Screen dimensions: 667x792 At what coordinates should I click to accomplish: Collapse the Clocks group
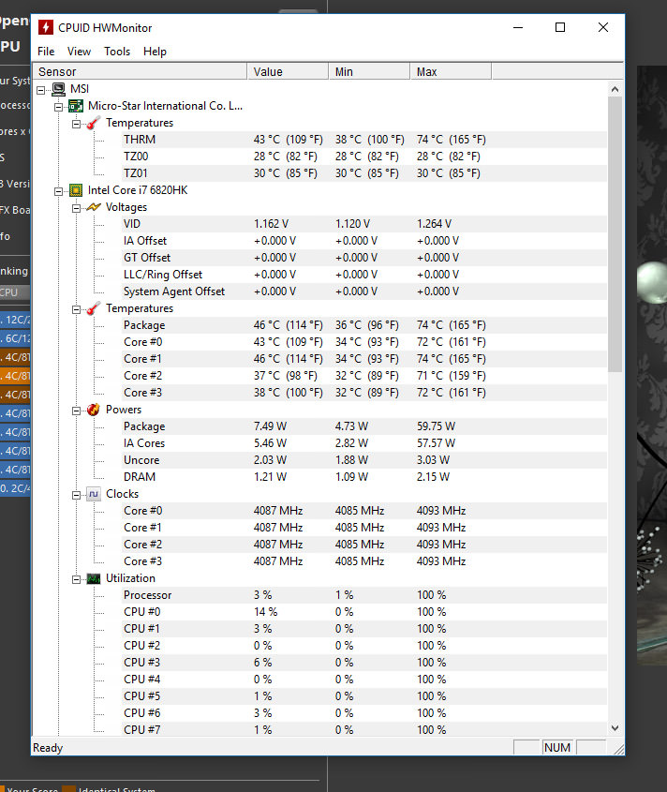click(76, 495)
